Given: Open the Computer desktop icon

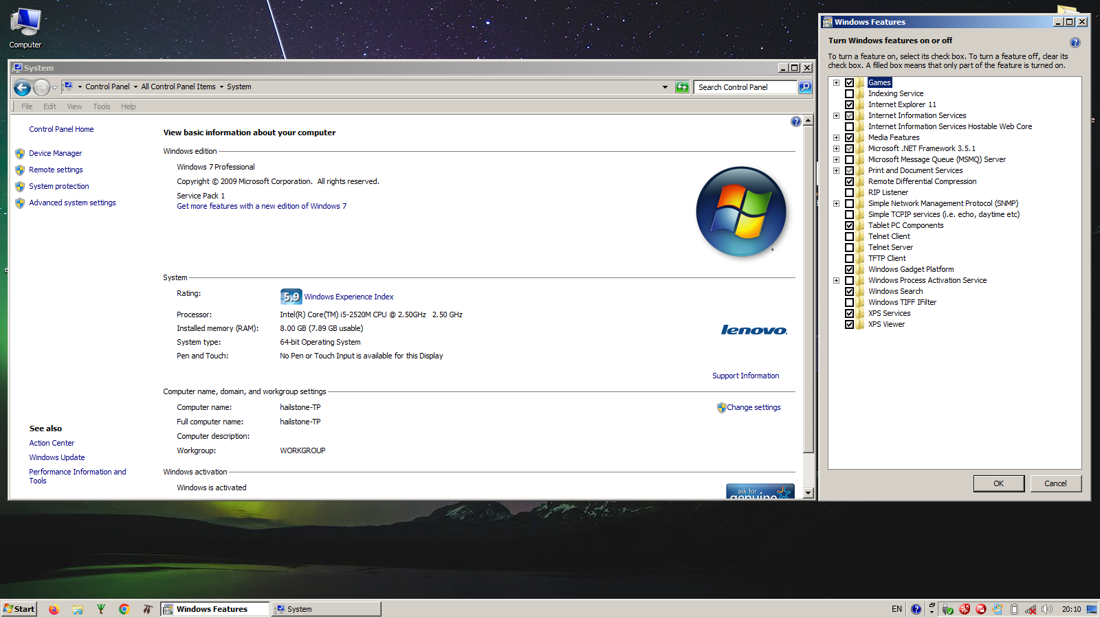Looking at the screenshot, I should pyautogui.click(x=25, y=28).
